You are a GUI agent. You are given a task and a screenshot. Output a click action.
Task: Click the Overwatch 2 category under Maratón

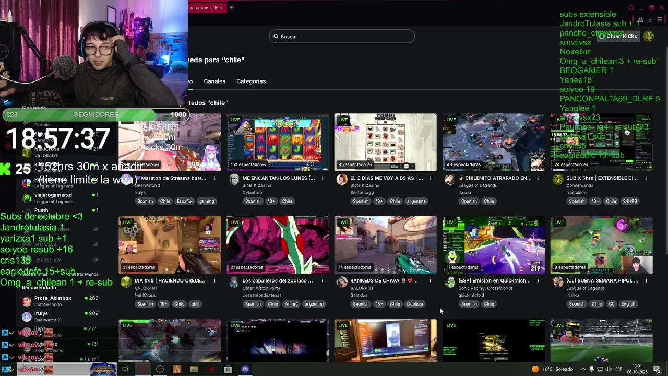click(147, 185)
